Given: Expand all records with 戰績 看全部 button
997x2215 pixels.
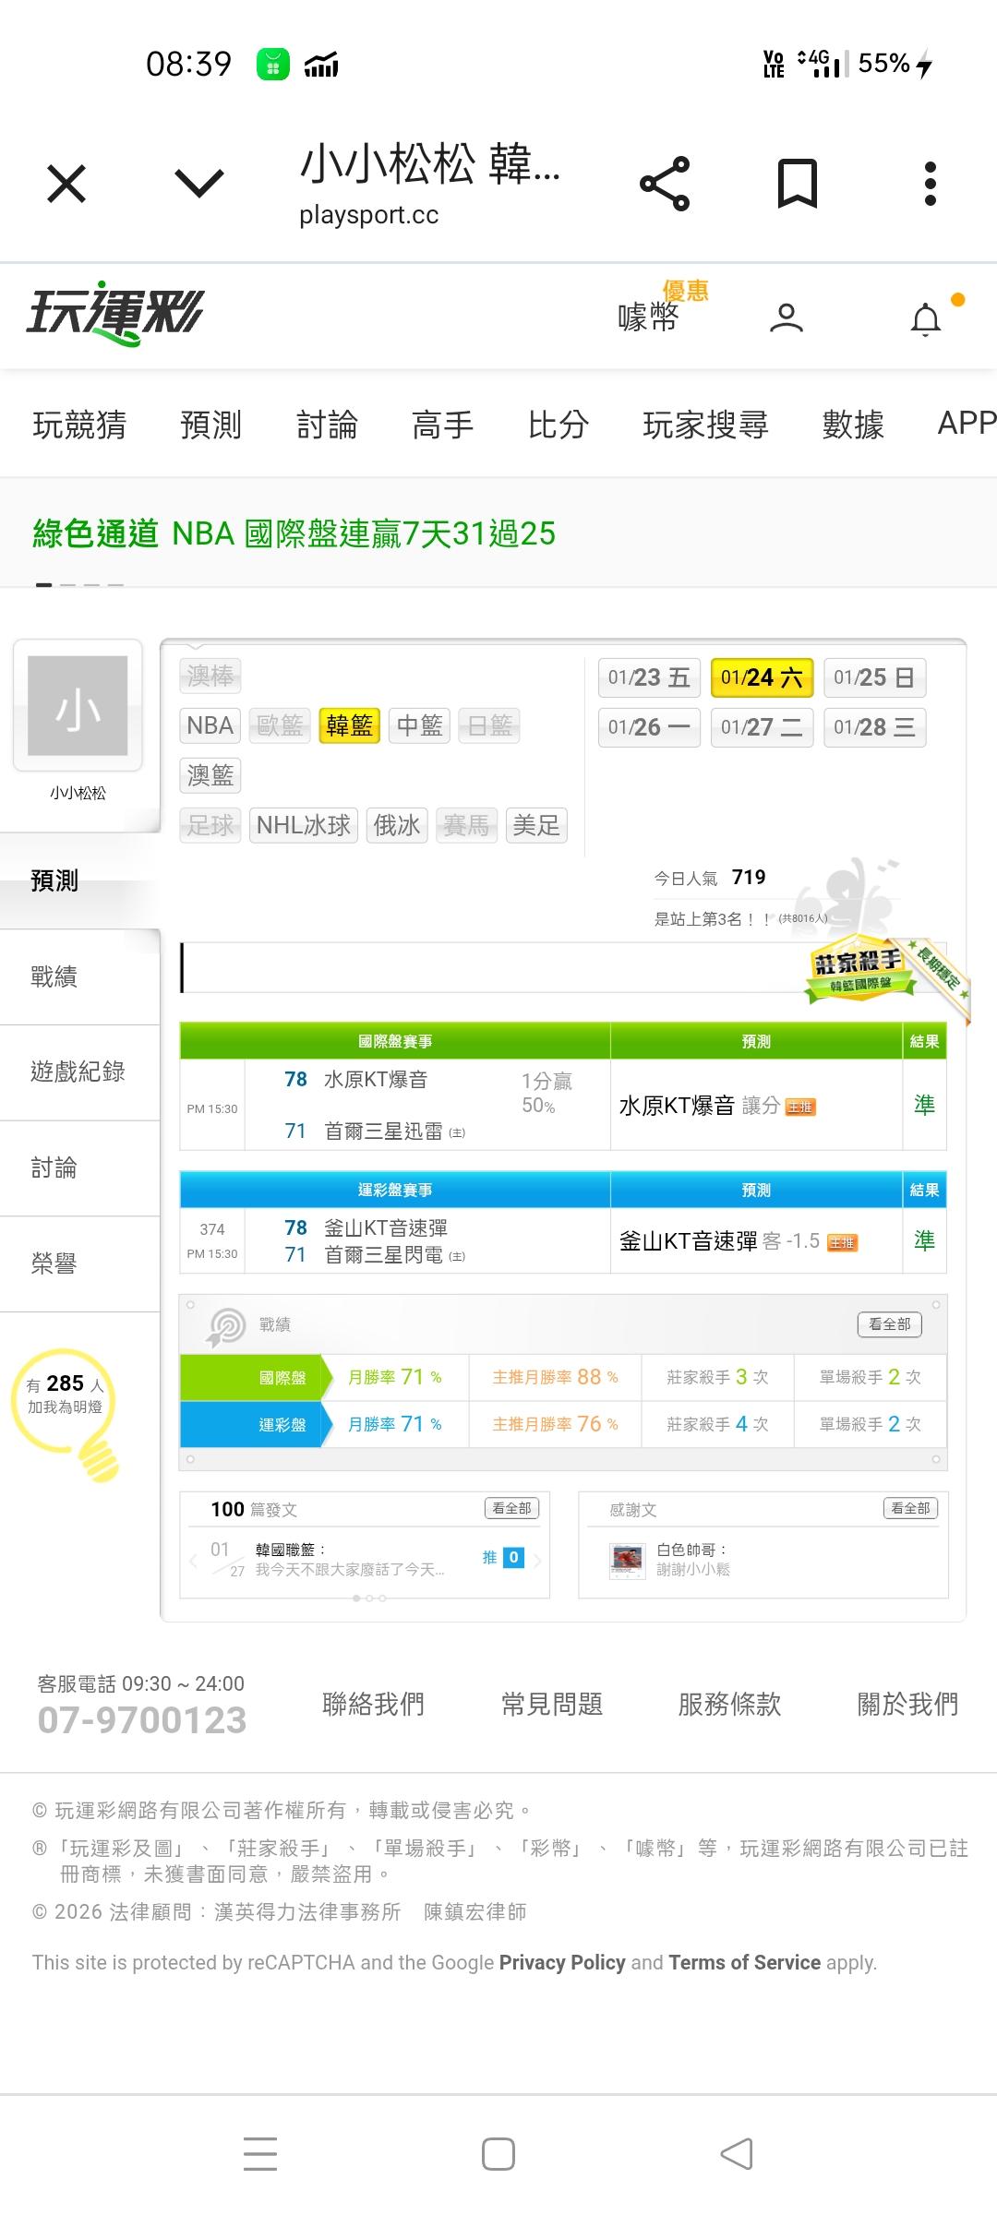Looking at the screenshot, I should click(x=889, y=1324).
